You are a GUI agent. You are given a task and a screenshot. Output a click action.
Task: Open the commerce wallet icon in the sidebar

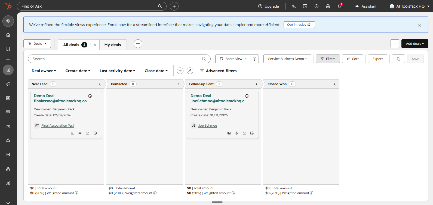[x=8, y=126]
